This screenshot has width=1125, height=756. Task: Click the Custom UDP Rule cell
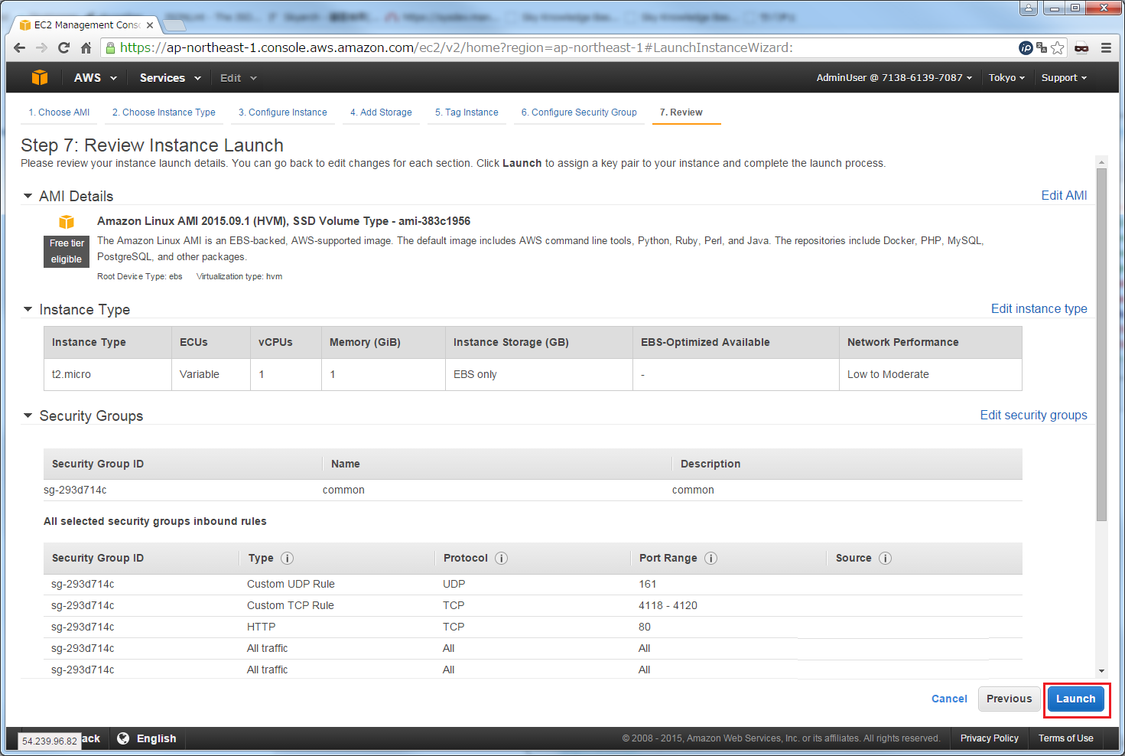pyautogui.click(x=291, y=584)
